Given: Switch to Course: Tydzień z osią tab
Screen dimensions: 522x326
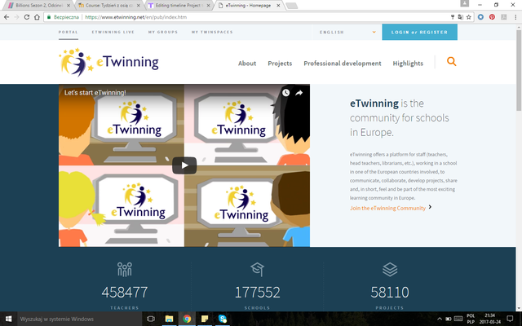Looking at the screenshot, I should click(108, 6).
